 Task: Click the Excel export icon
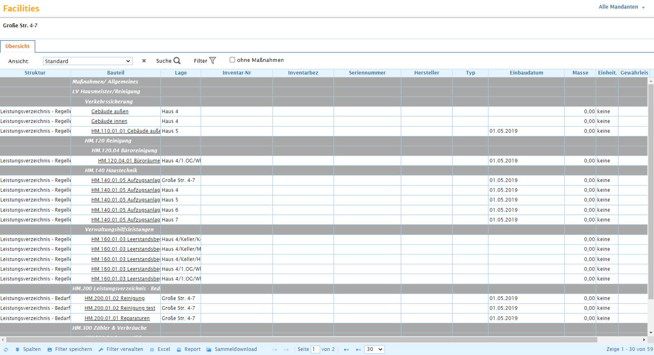coord(152,350)
